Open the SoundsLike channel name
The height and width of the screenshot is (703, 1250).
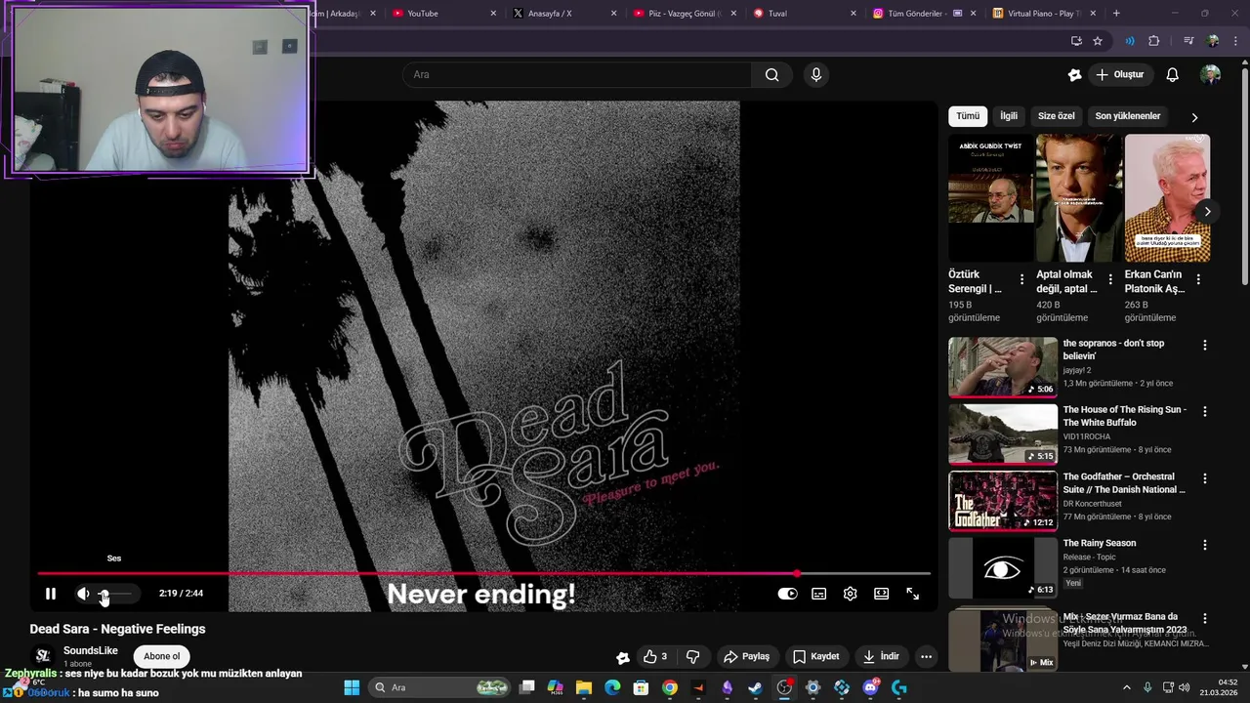[91, 650]
